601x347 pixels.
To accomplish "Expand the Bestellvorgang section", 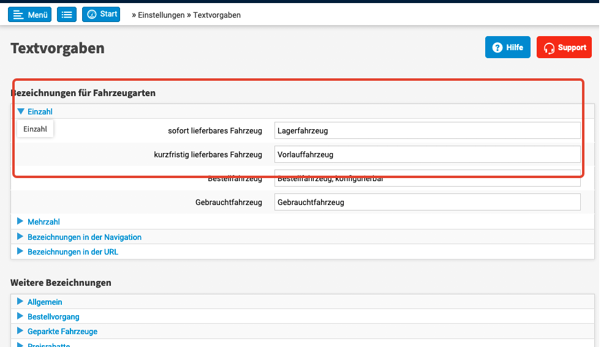I will click(x=53, y=316).
